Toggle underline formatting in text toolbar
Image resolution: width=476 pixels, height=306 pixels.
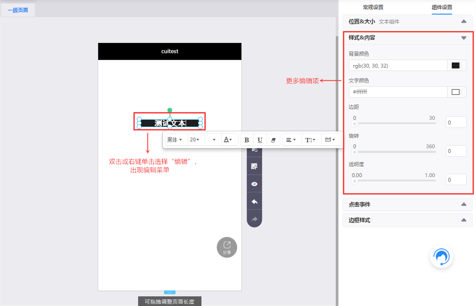point(260,140)
